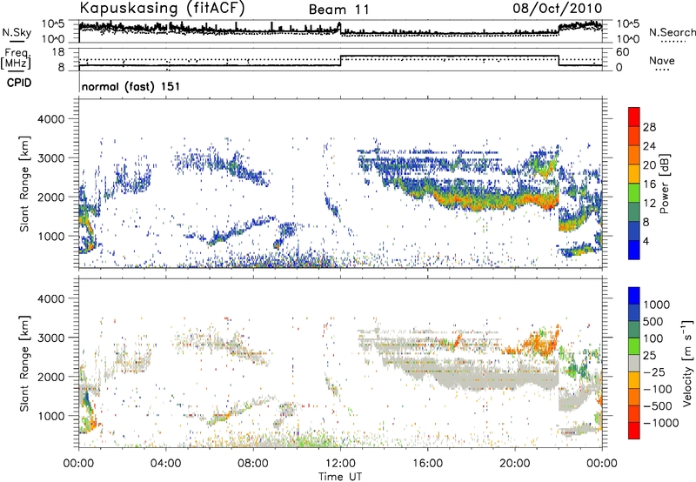Click the "20:00" time axis label
The image size is (696, 482).
coord(515,464)
